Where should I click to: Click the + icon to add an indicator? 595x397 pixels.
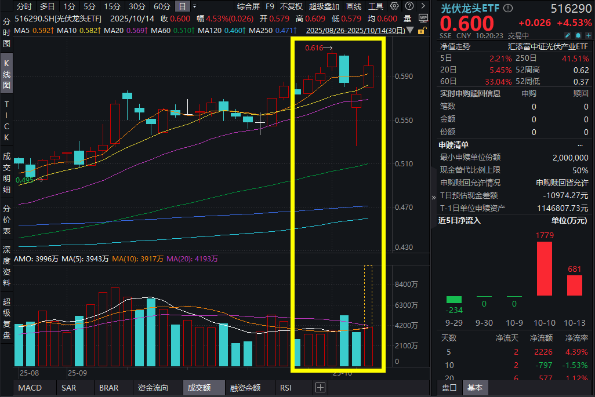(x=321, y=387)
